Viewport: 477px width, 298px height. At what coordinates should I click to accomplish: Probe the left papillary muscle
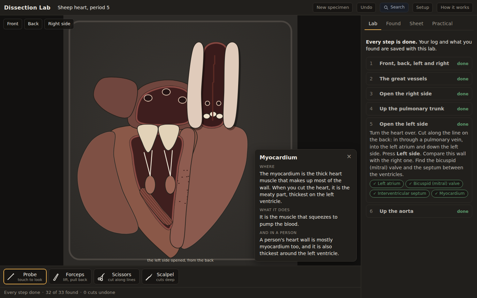tap(150, 185)
